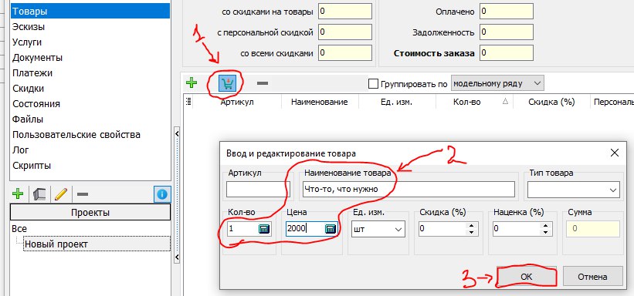This screenshot has width=634, height=296.
Task: Decrease the Скидка (%) spinner value
Action: 472,233
